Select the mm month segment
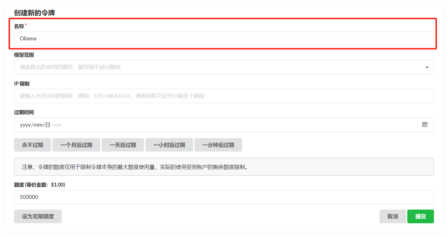This screenshot has width=448, height=237. 38,125
